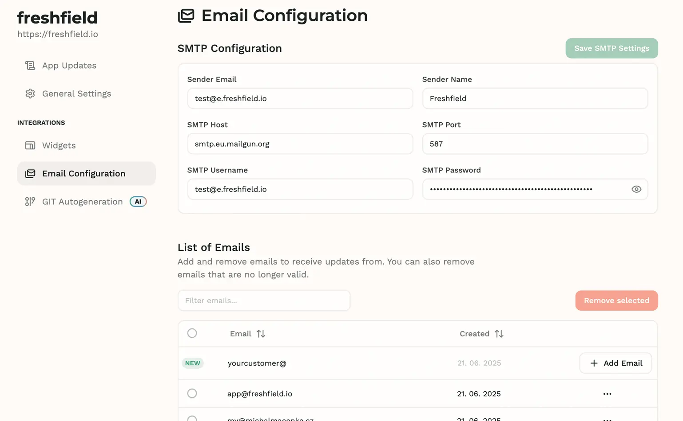The height and width of the screenshot is (421, 683).
Task: Open App Updates page
Action: pos(87,66)
